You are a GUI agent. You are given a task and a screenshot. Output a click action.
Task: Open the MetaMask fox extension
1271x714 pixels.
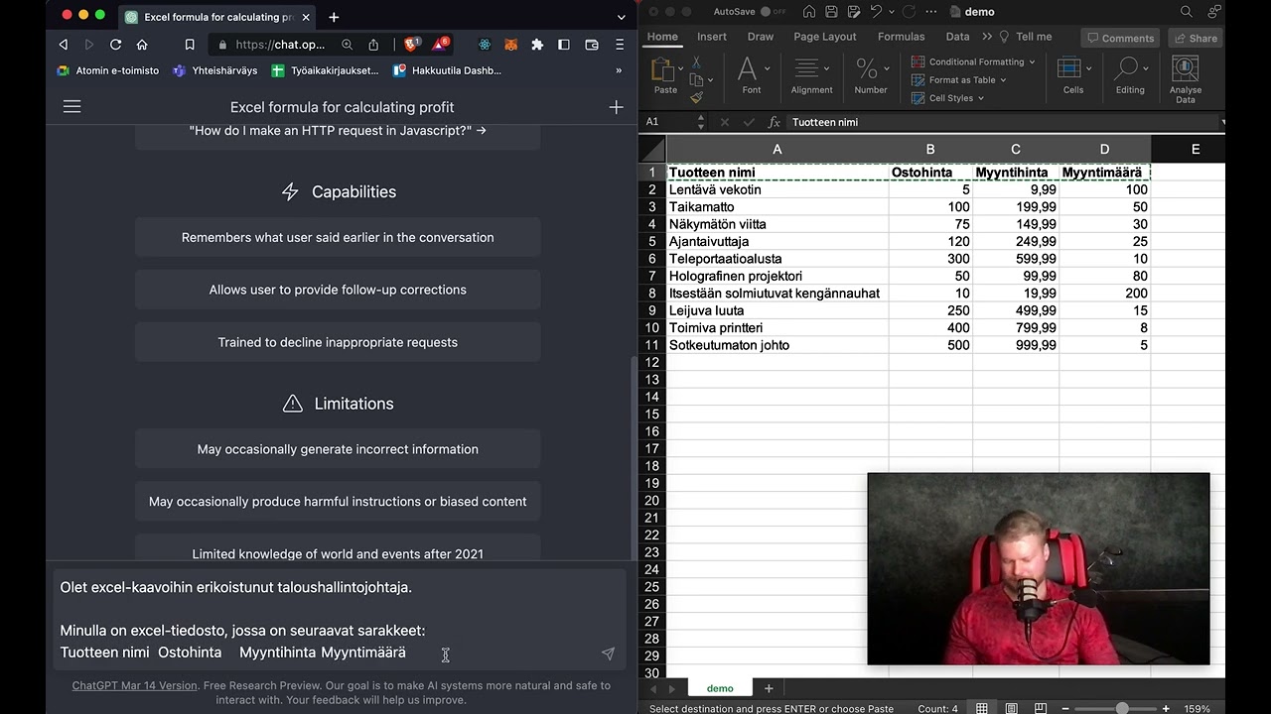(x=510, y=45)
